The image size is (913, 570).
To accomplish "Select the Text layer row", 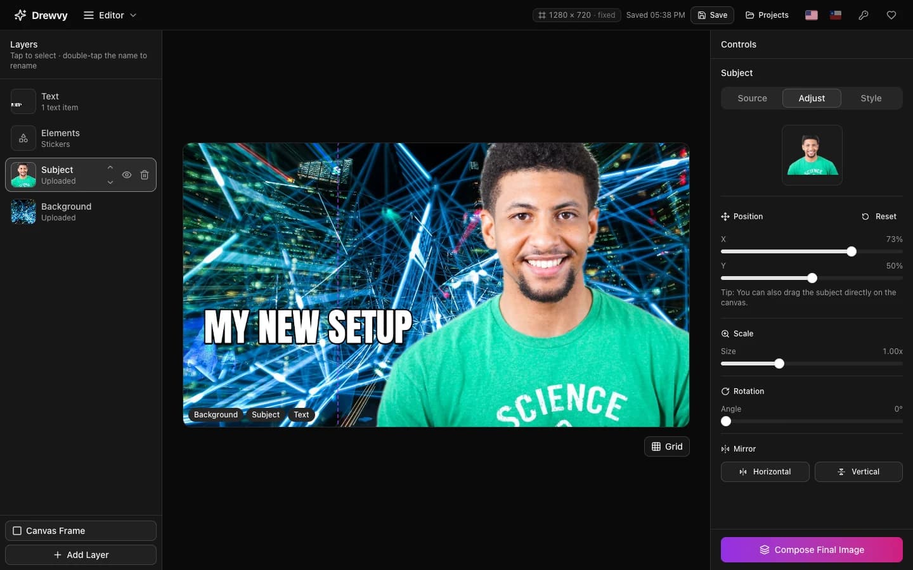I will pyautogui.click(x=81, y=101).
